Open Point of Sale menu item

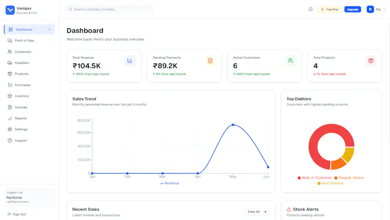point(24,40)
